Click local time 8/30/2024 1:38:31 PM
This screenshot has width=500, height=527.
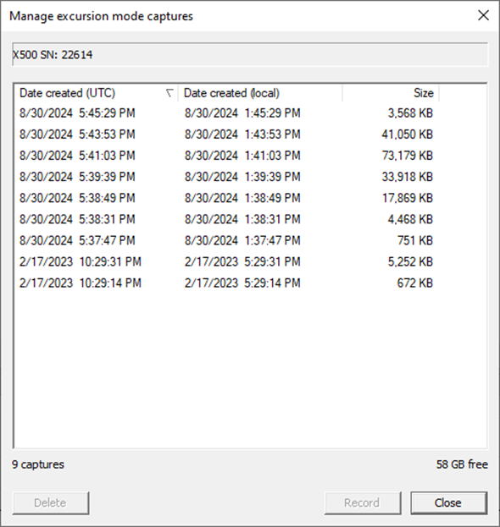click(242, 219)
